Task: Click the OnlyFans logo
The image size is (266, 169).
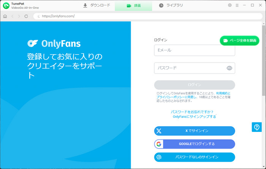Action: tap(54, 44)
